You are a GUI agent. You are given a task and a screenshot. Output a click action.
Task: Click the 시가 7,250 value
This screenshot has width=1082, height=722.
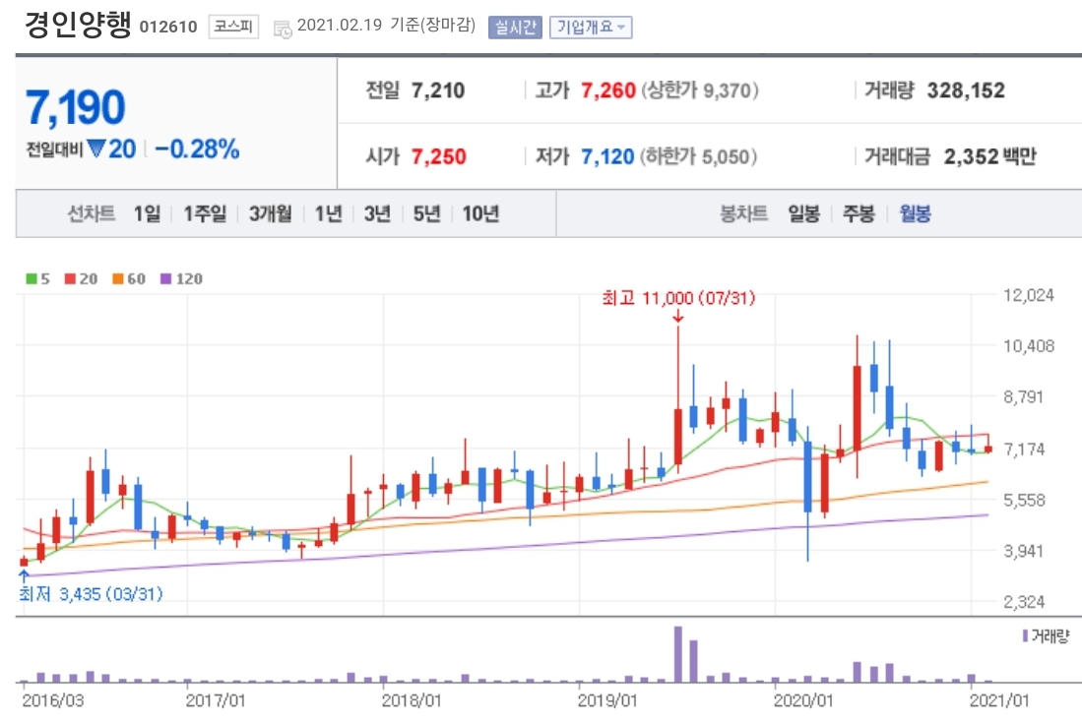click(439, 156)
